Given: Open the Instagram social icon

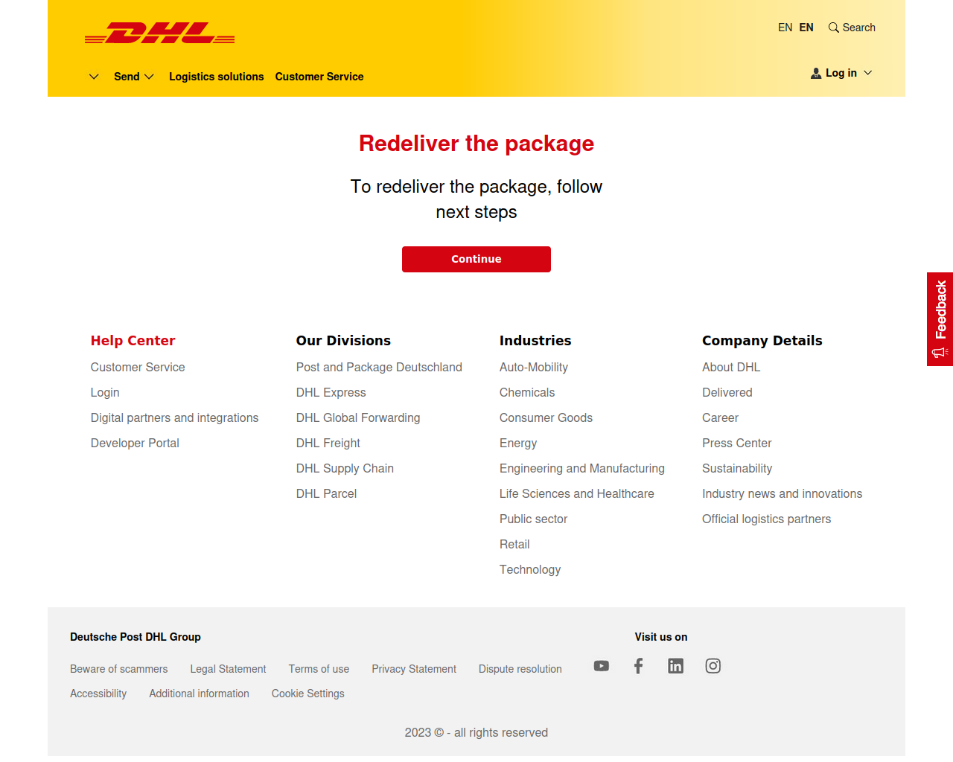Looking at the screenshot, I should point(713,666).
